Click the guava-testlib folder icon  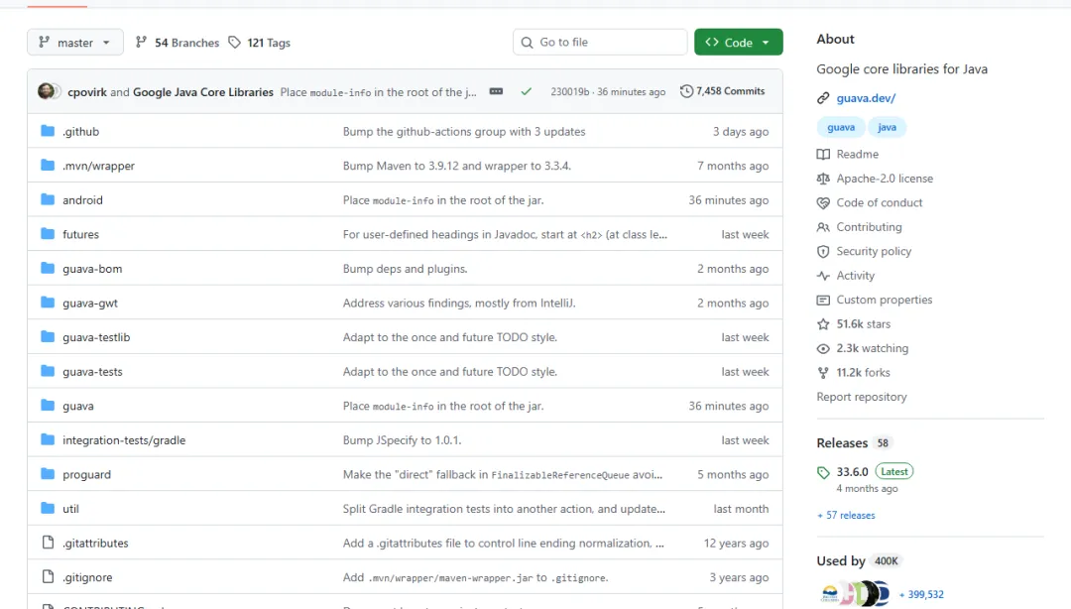[48, 336]
